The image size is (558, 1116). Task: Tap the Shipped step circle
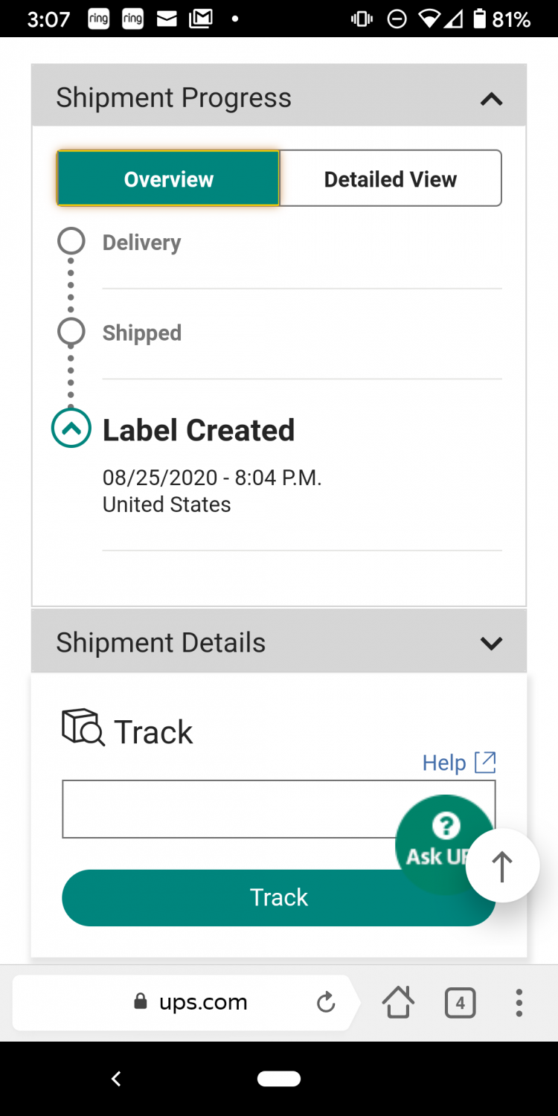point(71,332)
